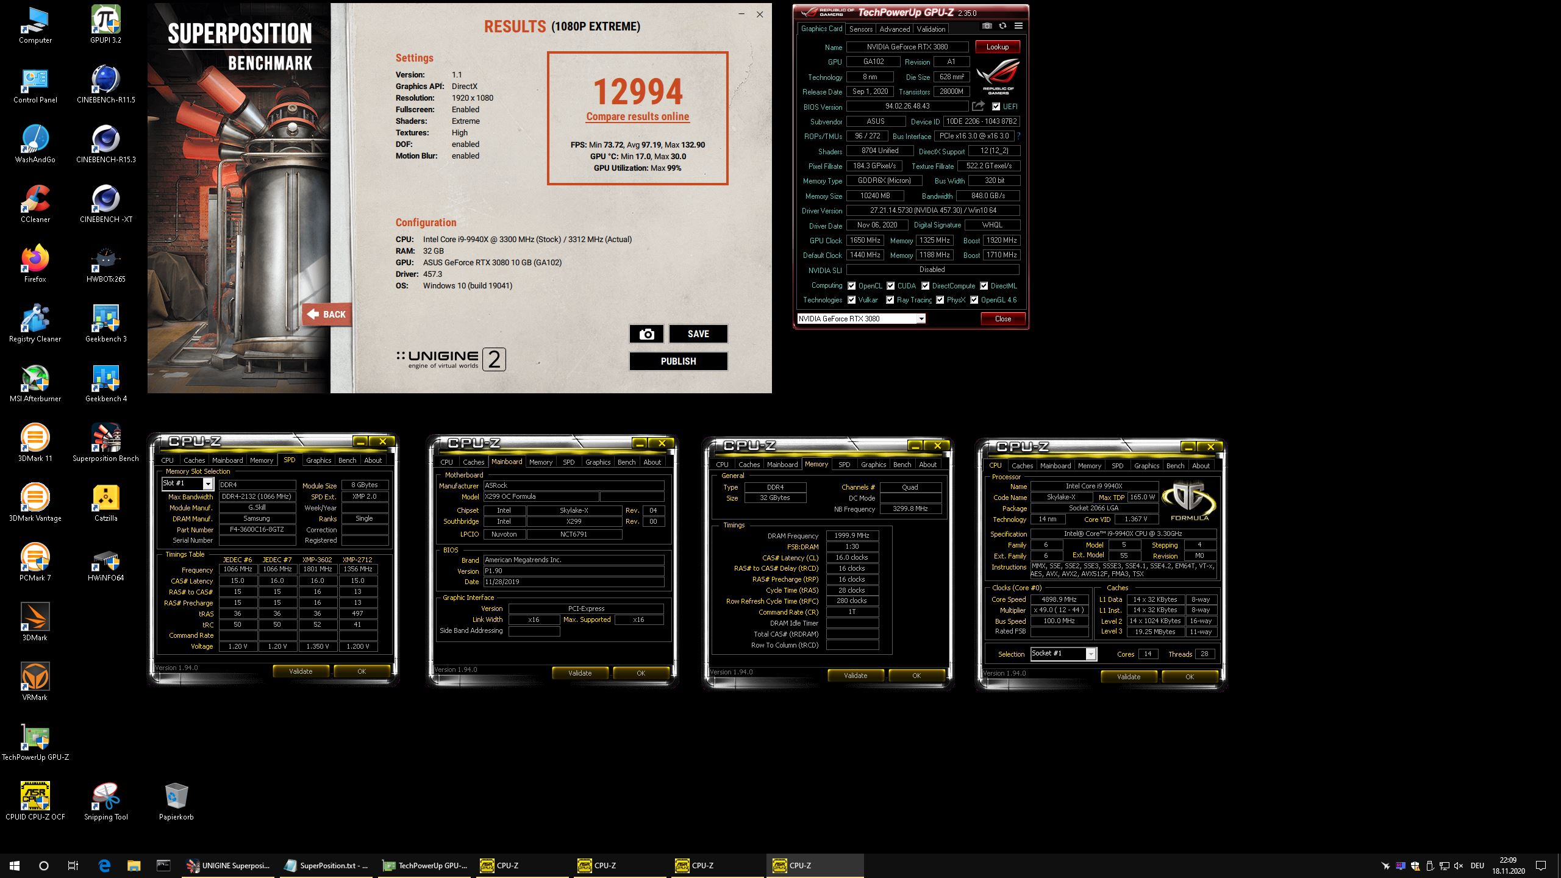Click Validate in SPD CPU-Z window
This screenshot has height=878, width=1561.
coord(301,671)
